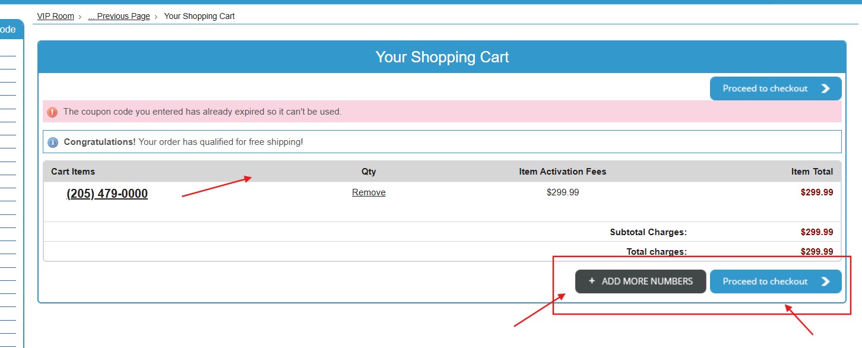Click the free shipping congratulations notice
Screen dimensions: 862x348
(x=442, y=143)
